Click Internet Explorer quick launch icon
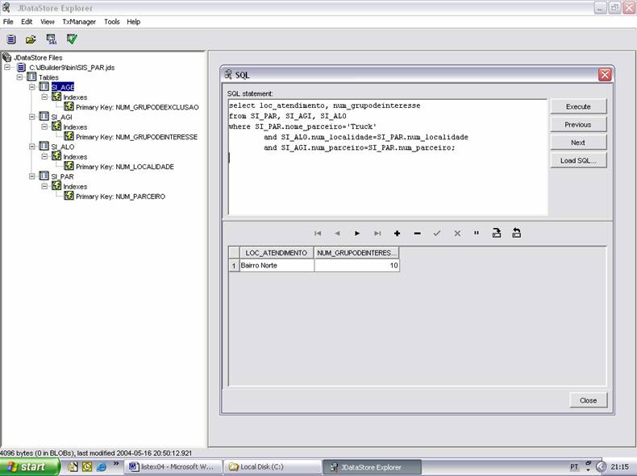The width and height of the screenshot is (637, 476). coord(101,466)
